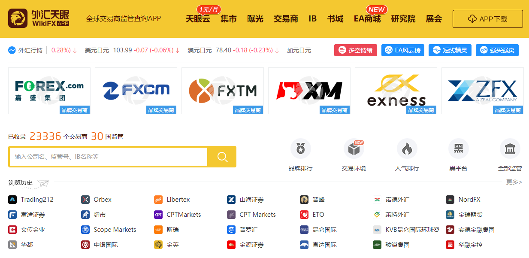The width and height of the screenshot is (529, 258).
Task: Open the 全部监管 bank building icon
Action: pyautogui.click(x=510, y=149)
